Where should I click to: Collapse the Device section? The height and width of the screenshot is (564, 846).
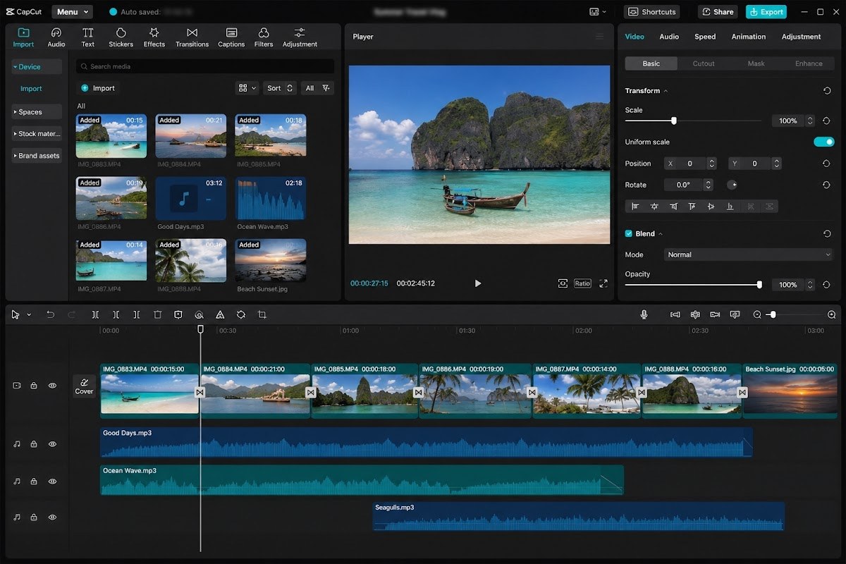click(x=37, y=67)
